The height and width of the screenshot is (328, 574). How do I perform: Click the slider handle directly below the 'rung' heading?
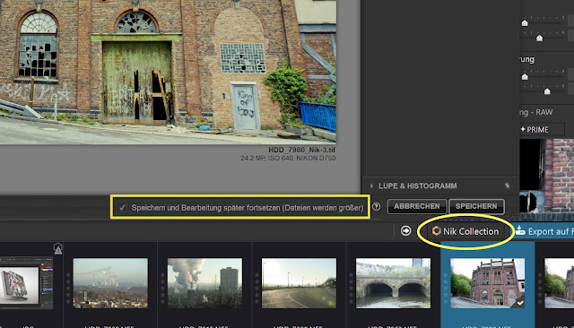pyautogui.click(x=525, y=76)
